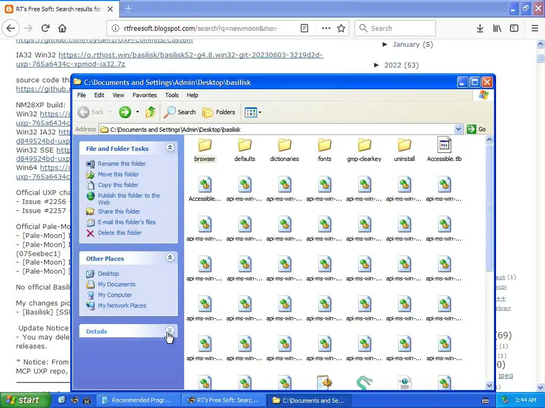Image resolution: width=545 pixels, height=408 pixels.
Task: Expand the Details panel
Action: [x=170, y=330]
